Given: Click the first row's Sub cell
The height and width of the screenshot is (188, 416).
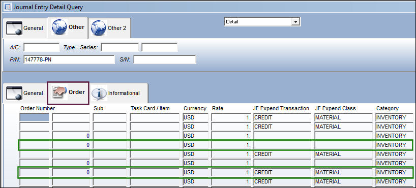Looking at the screenshot, I should [109, 117].
